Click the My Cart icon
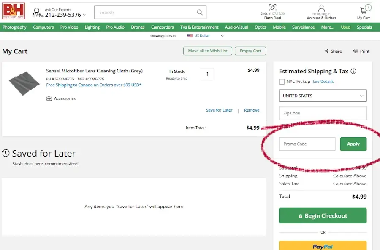 point(364,10)
